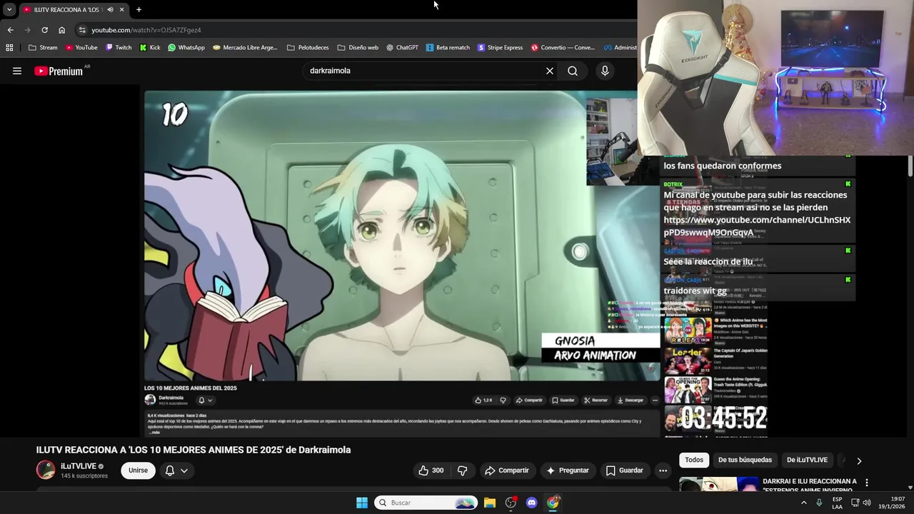914x514 pixels.
Task: View site information icon in address bar
Action: click(x=82, y=30)
